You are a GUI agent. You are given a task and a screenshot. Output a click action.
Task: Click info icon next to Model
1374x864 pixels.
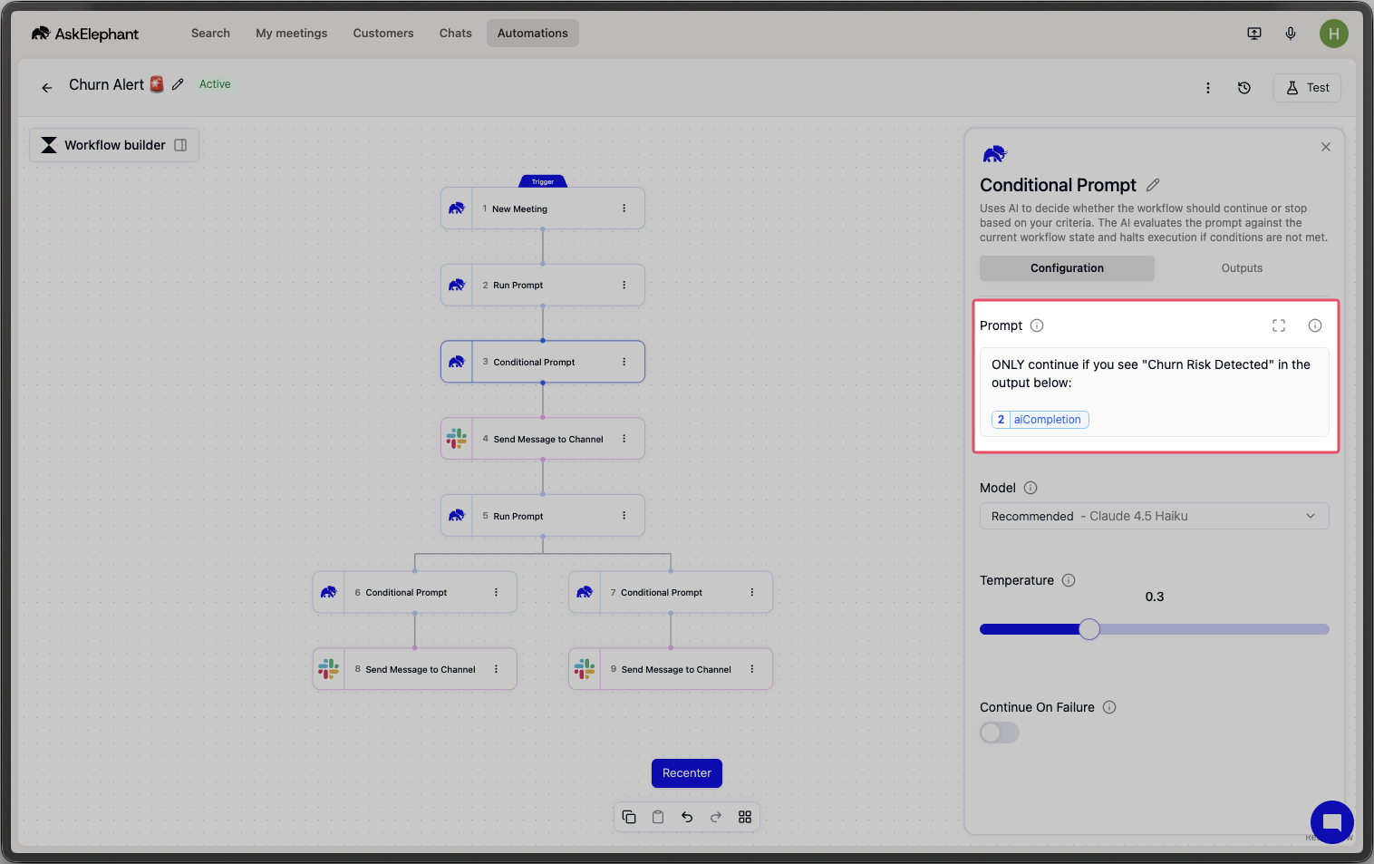click(x=1030, y=488)
